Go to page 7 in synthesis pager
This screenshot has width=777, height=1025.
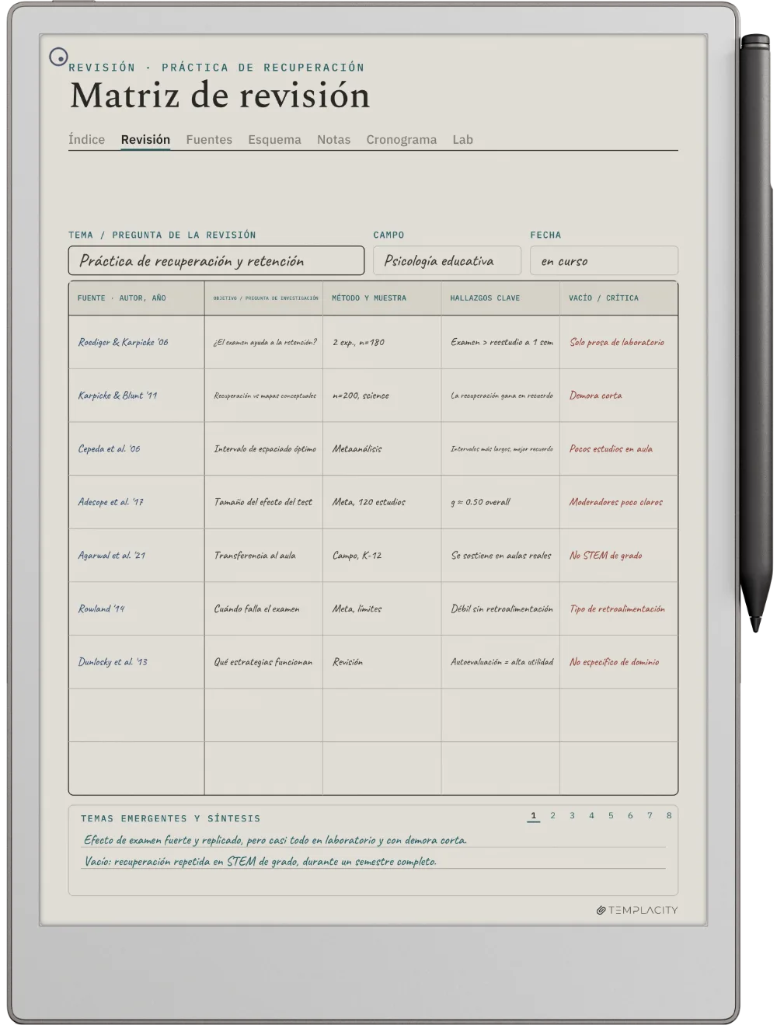pos(650,816)
